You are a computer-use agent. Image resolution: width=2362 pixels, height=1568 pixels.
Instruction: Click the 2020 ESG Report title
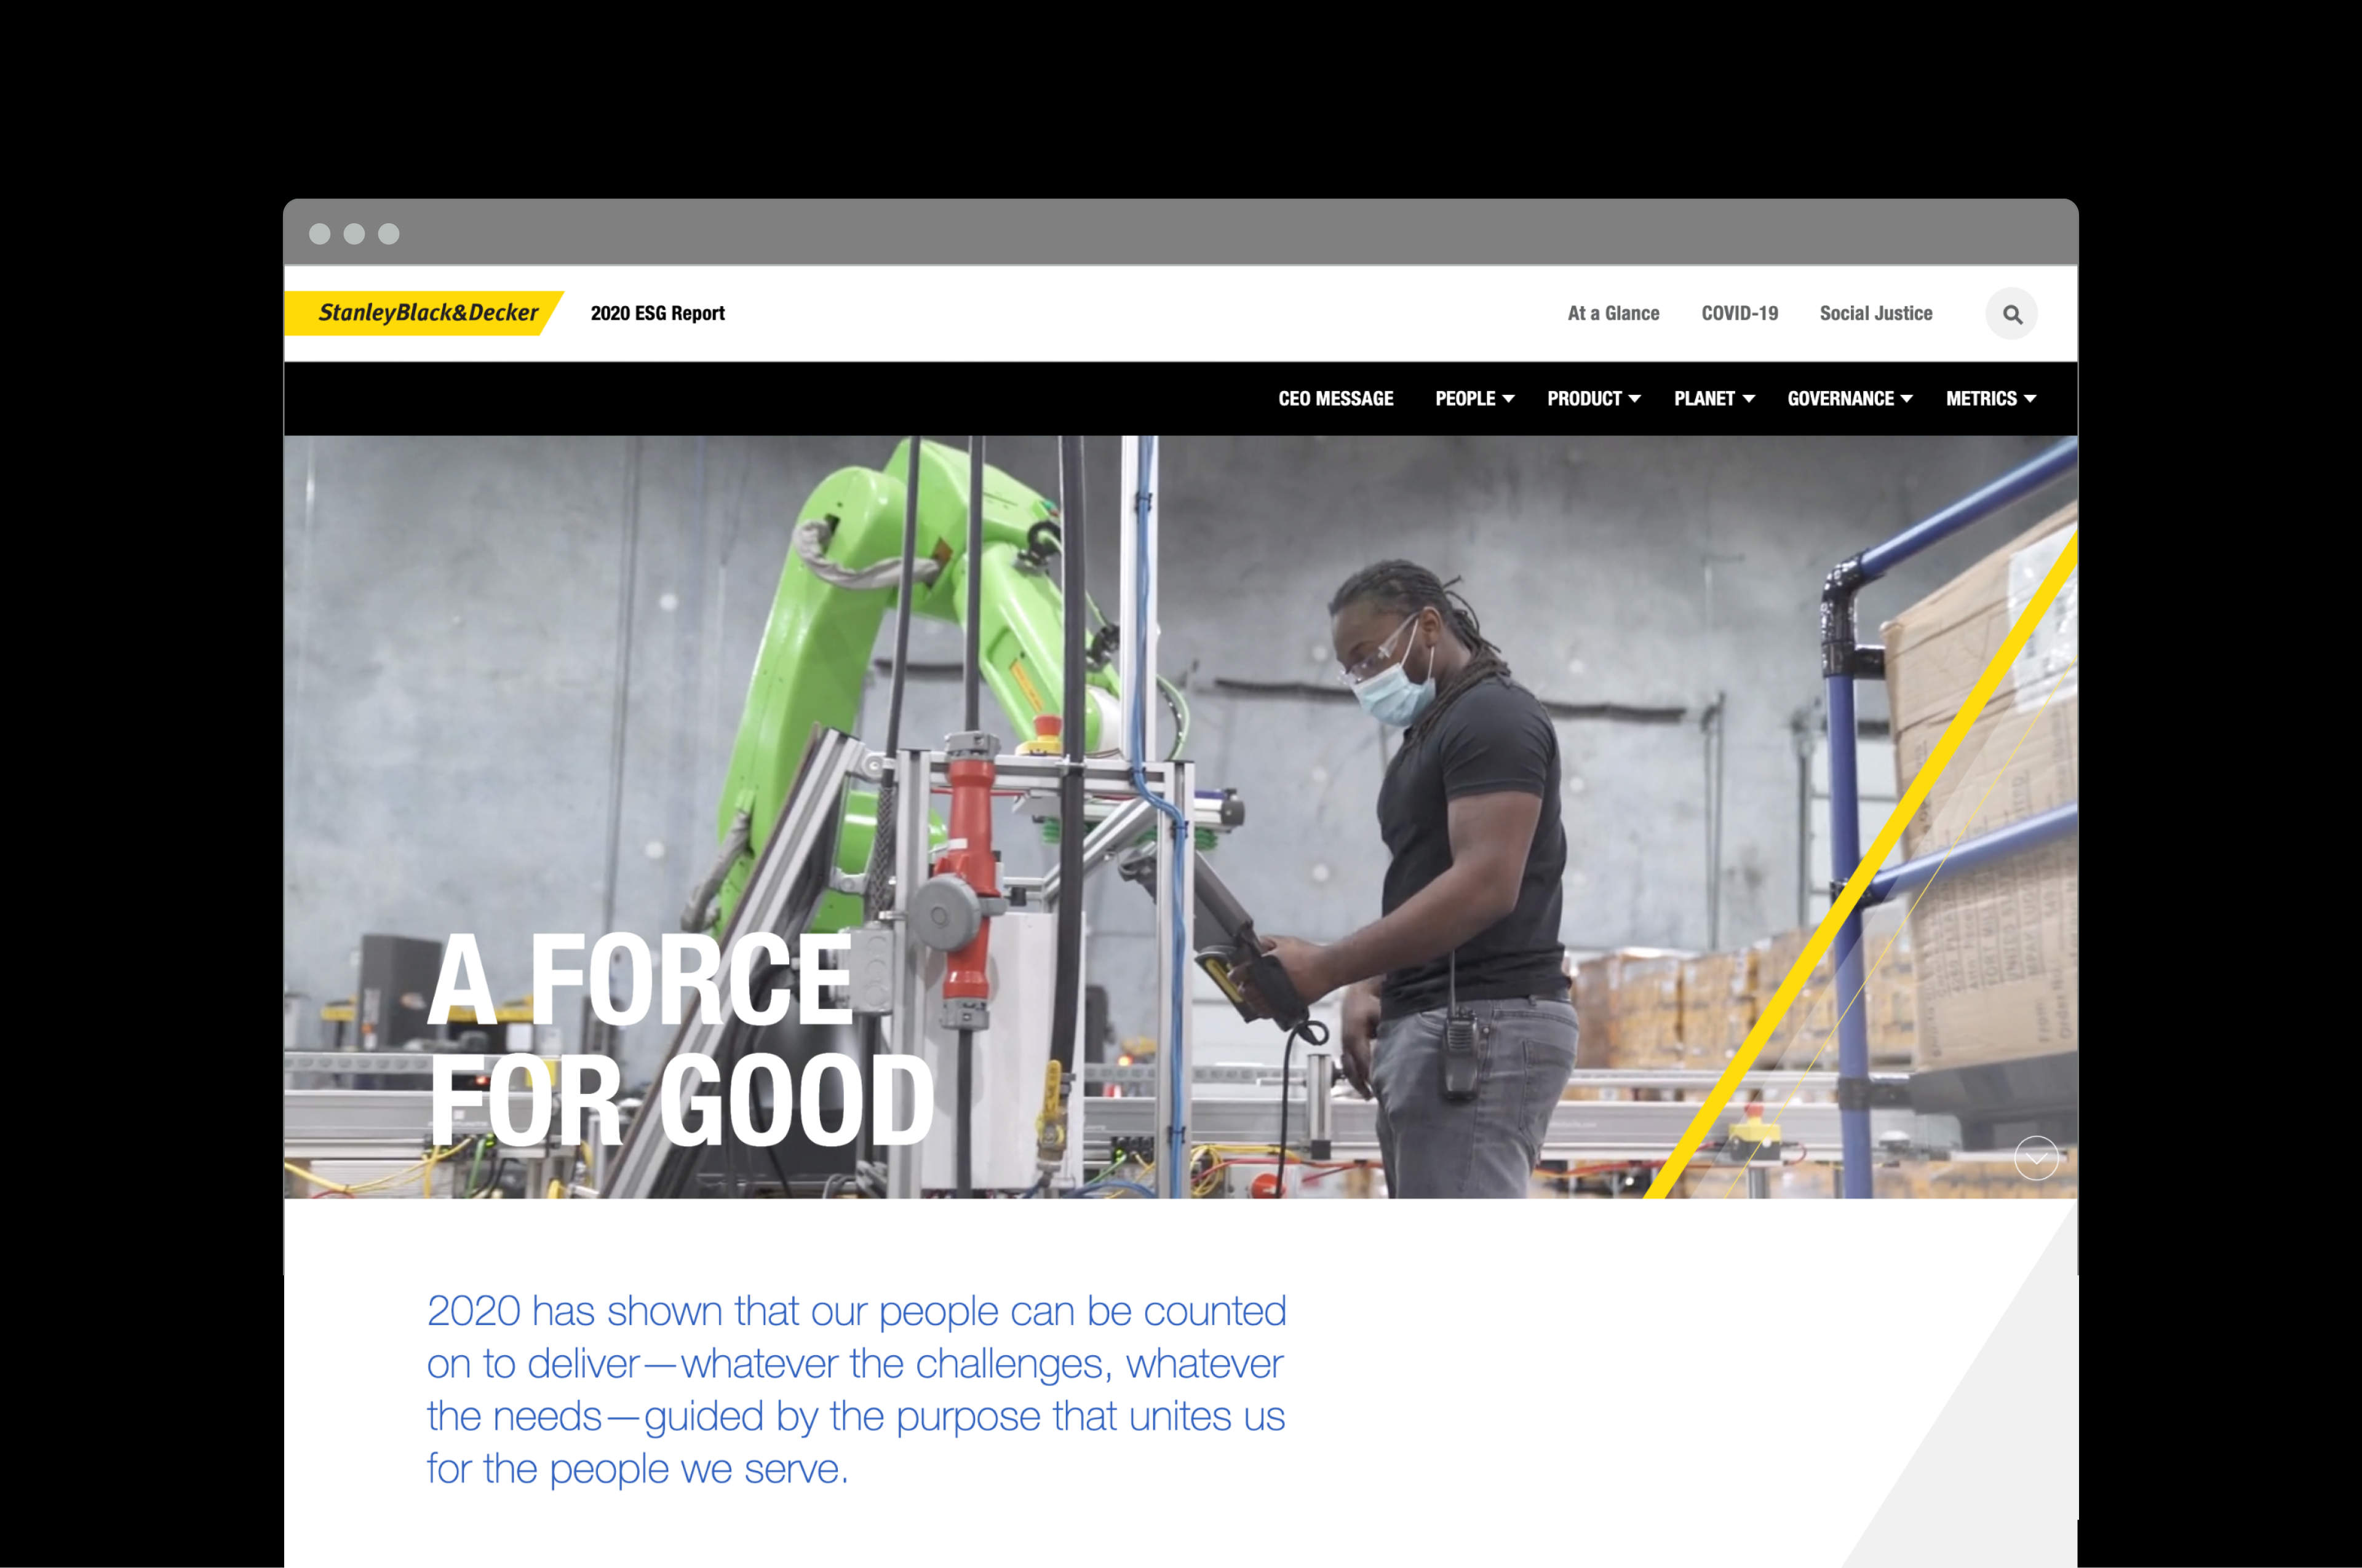(658, 313)
